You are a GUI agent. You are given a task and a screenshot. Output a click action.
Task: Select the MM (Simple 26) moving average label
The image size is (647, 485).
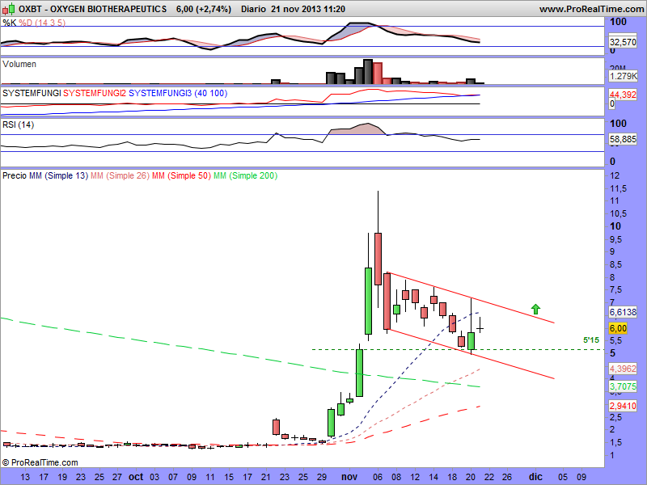click(120, 175)
